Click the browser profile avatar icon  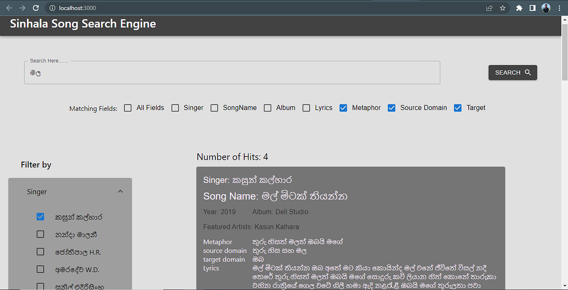546,8
